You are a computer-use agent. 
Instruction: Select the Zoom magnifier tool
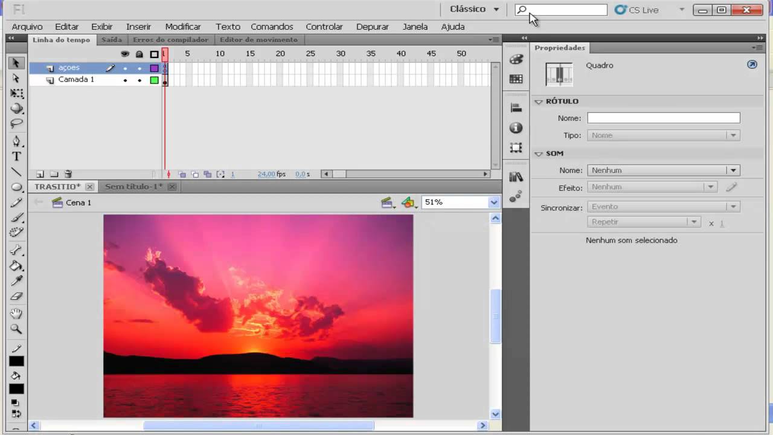pos(16,329)
